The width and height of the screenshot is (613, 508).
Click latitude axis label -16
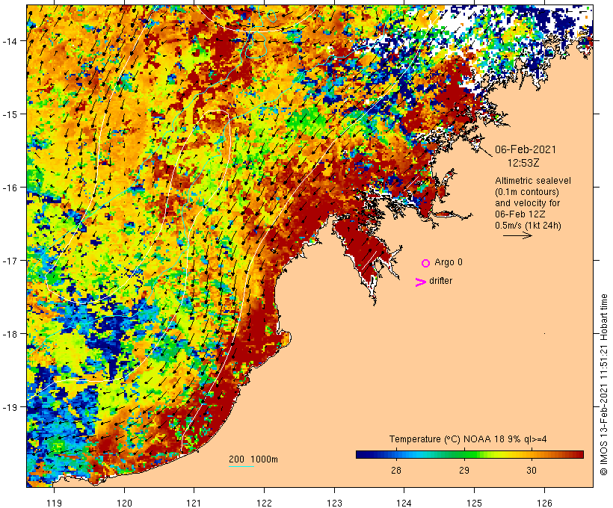(x=9, y=188)
